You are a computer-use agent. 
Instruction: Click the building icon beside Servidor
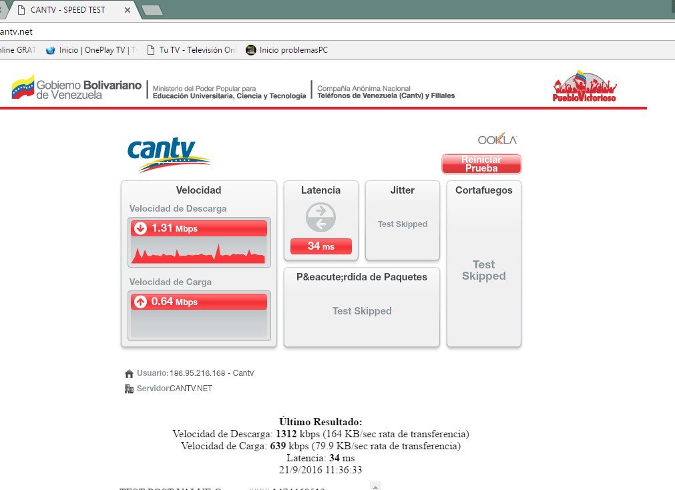tap(129, 389)
